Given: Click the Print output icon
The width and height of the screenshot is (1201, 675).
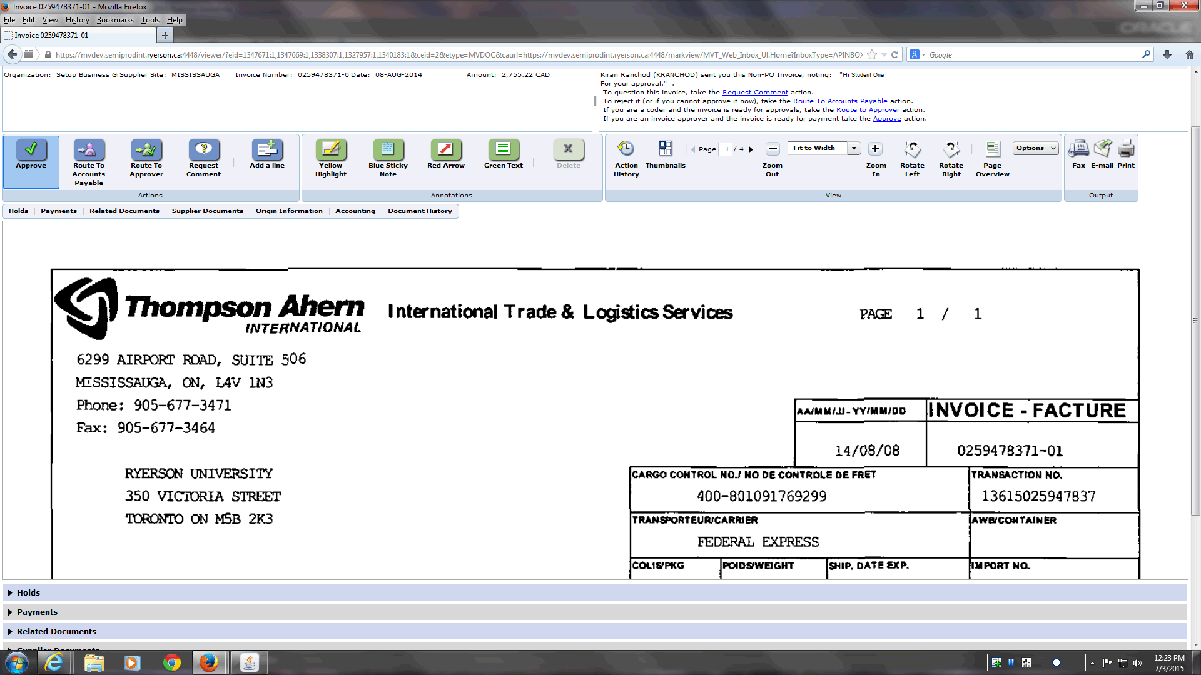Looking at the screenshot, I should point(1125,149).
